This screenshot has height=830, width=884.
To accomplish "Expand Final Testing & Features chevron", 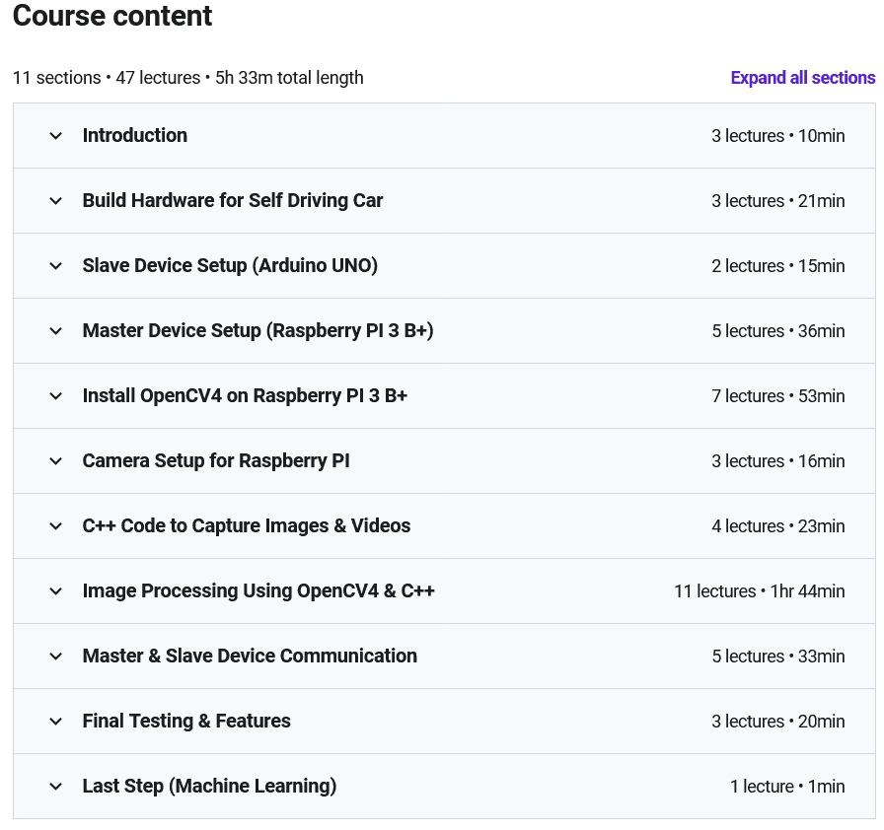I will (55, 722).
